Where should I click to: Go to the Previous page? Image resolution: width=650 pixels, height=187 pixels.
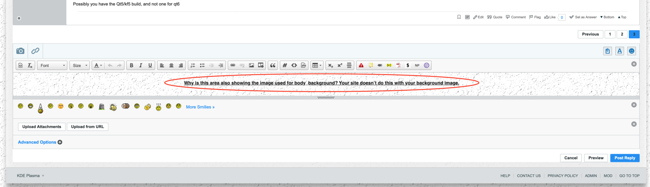click(590, 34)
